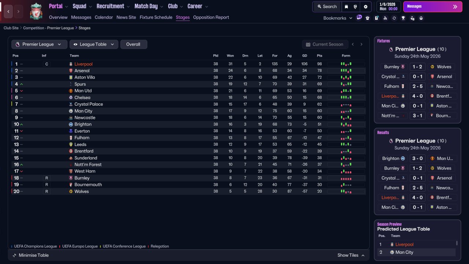The width and height of the screenshot is (469, 264).
Task: Switch to the Calendar tab
Action: click(x=104, y=17)
